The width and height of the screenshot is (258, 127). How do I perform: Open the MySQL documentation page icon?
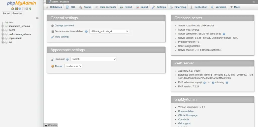[23, 9]
